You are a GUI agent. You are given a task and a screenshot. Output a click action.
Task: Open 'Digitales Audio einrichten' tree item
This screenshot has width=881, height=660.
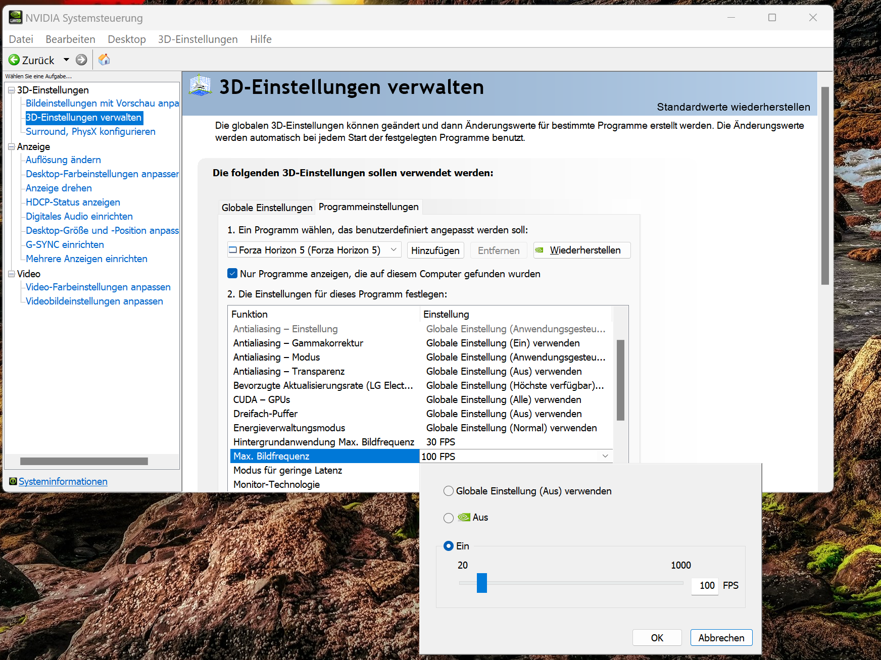pos(79,216)
